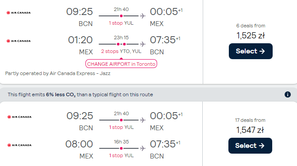Click the 17 deals from label

point(250,120)
